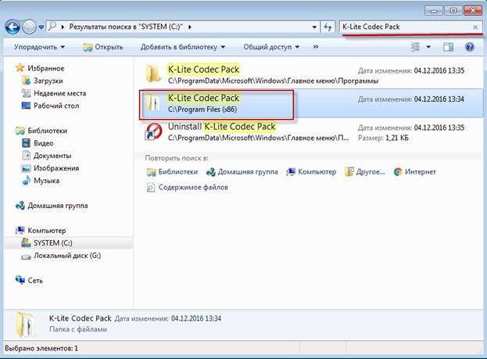Toggle the preview pane button
The width and height of the screenshot is (487, 359).
click(x=448, y=47)
